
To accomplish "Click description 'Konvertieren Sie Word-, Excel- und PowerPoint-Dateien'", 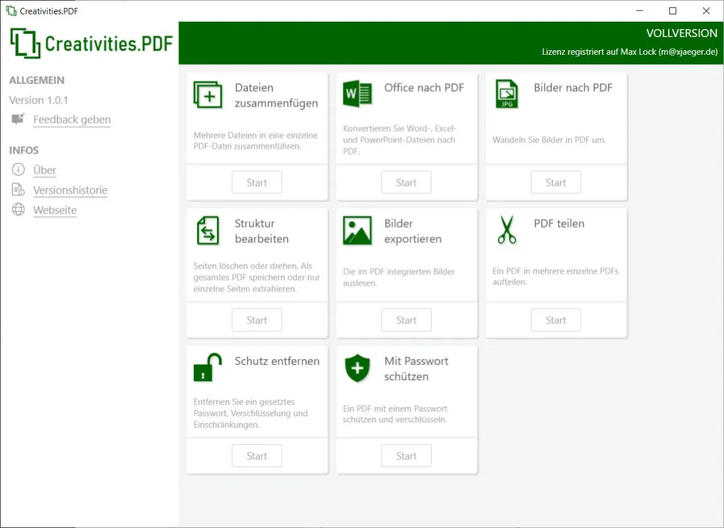I will (x=400, y=140).
